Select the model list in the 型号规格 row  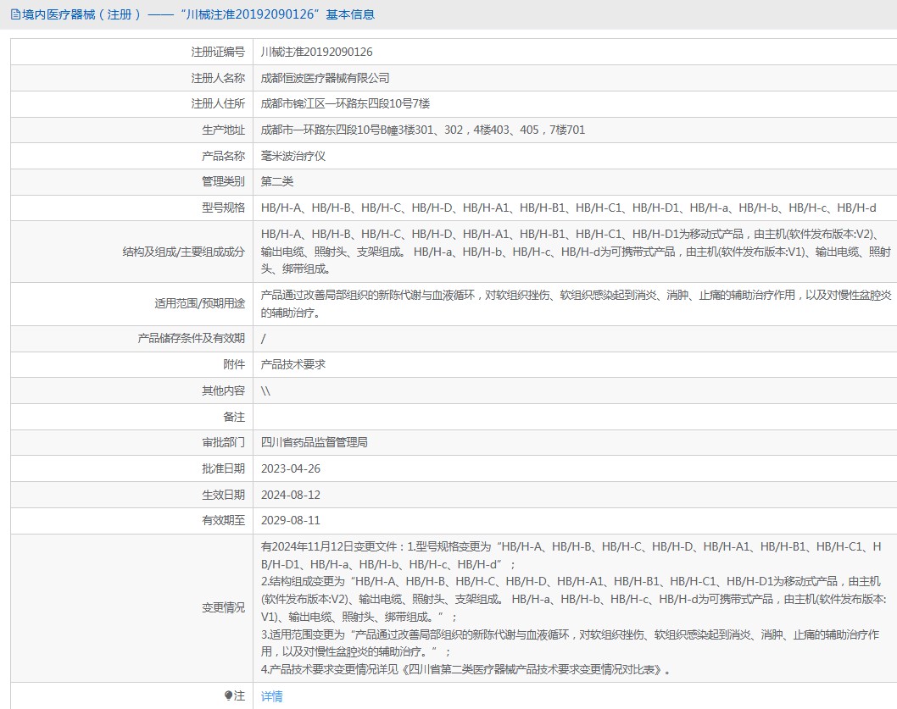[569, 208]
